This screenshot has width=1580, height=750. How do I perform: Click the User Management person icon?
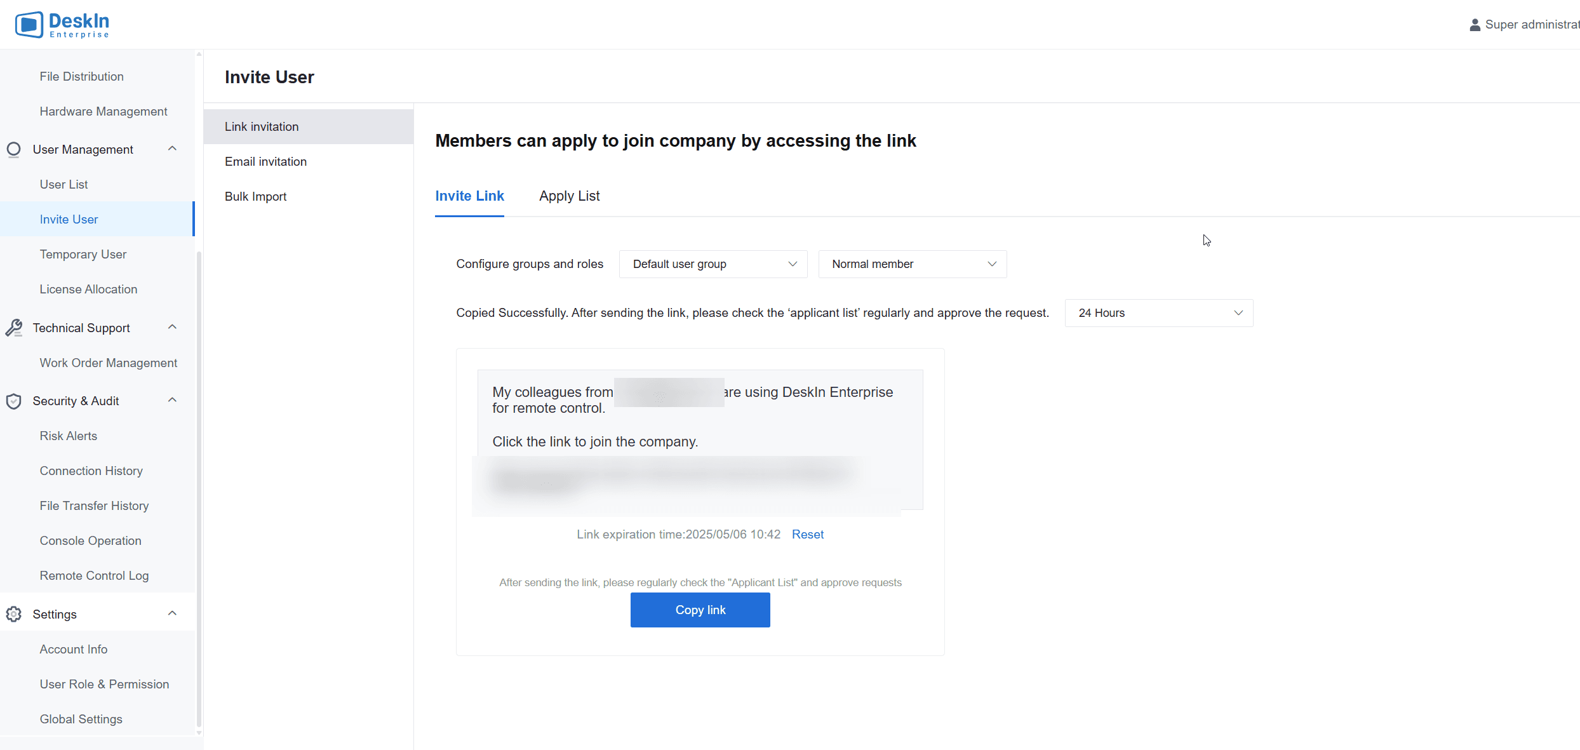(14, 149)
